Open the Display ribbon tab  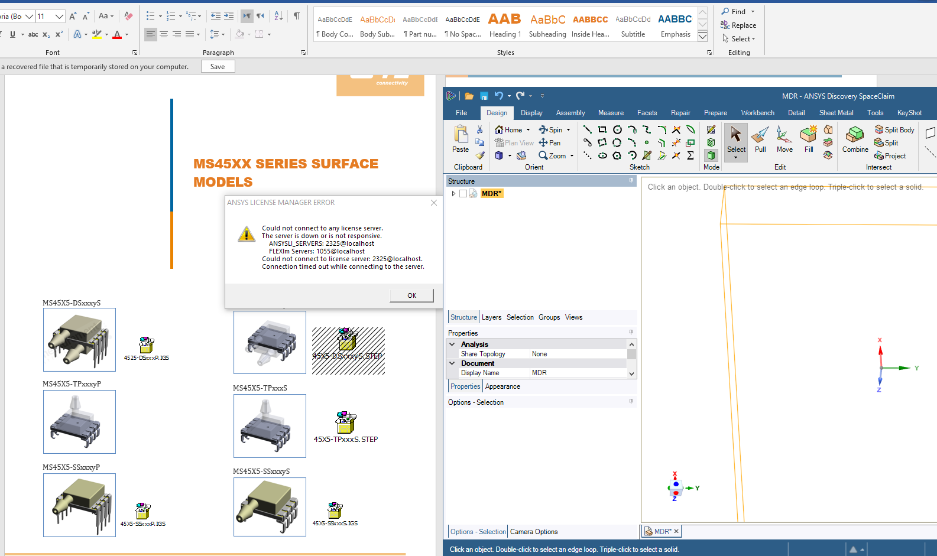531,113
